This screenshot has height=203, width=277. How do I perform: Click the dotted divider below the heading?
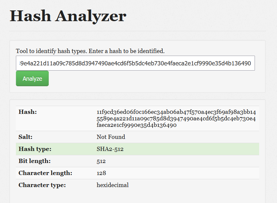point(137,31)
